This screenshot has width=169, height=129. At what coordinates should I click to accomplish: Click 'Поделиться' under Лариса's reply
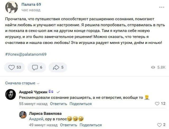pyautogui.click(x=91, y=125)
